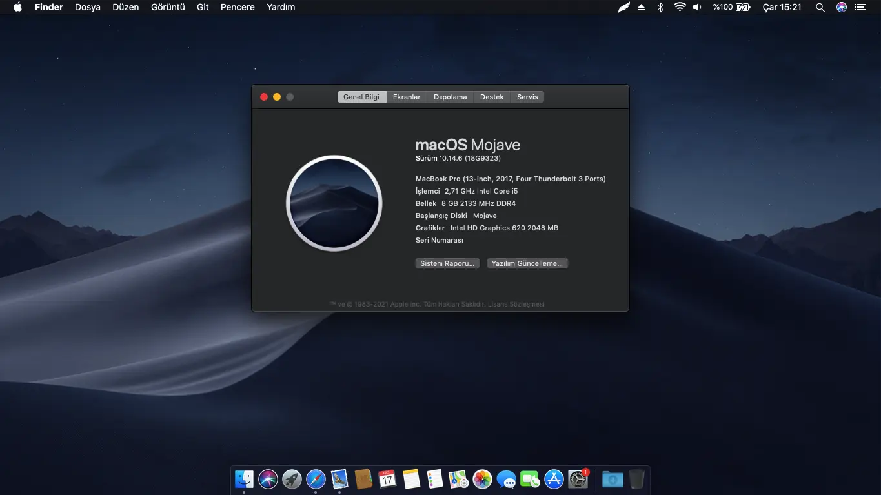Image resolution: width=881 pixels, height=495 pixels.
Task: Activate Siri from the menu bar
Action: (841, 7)
